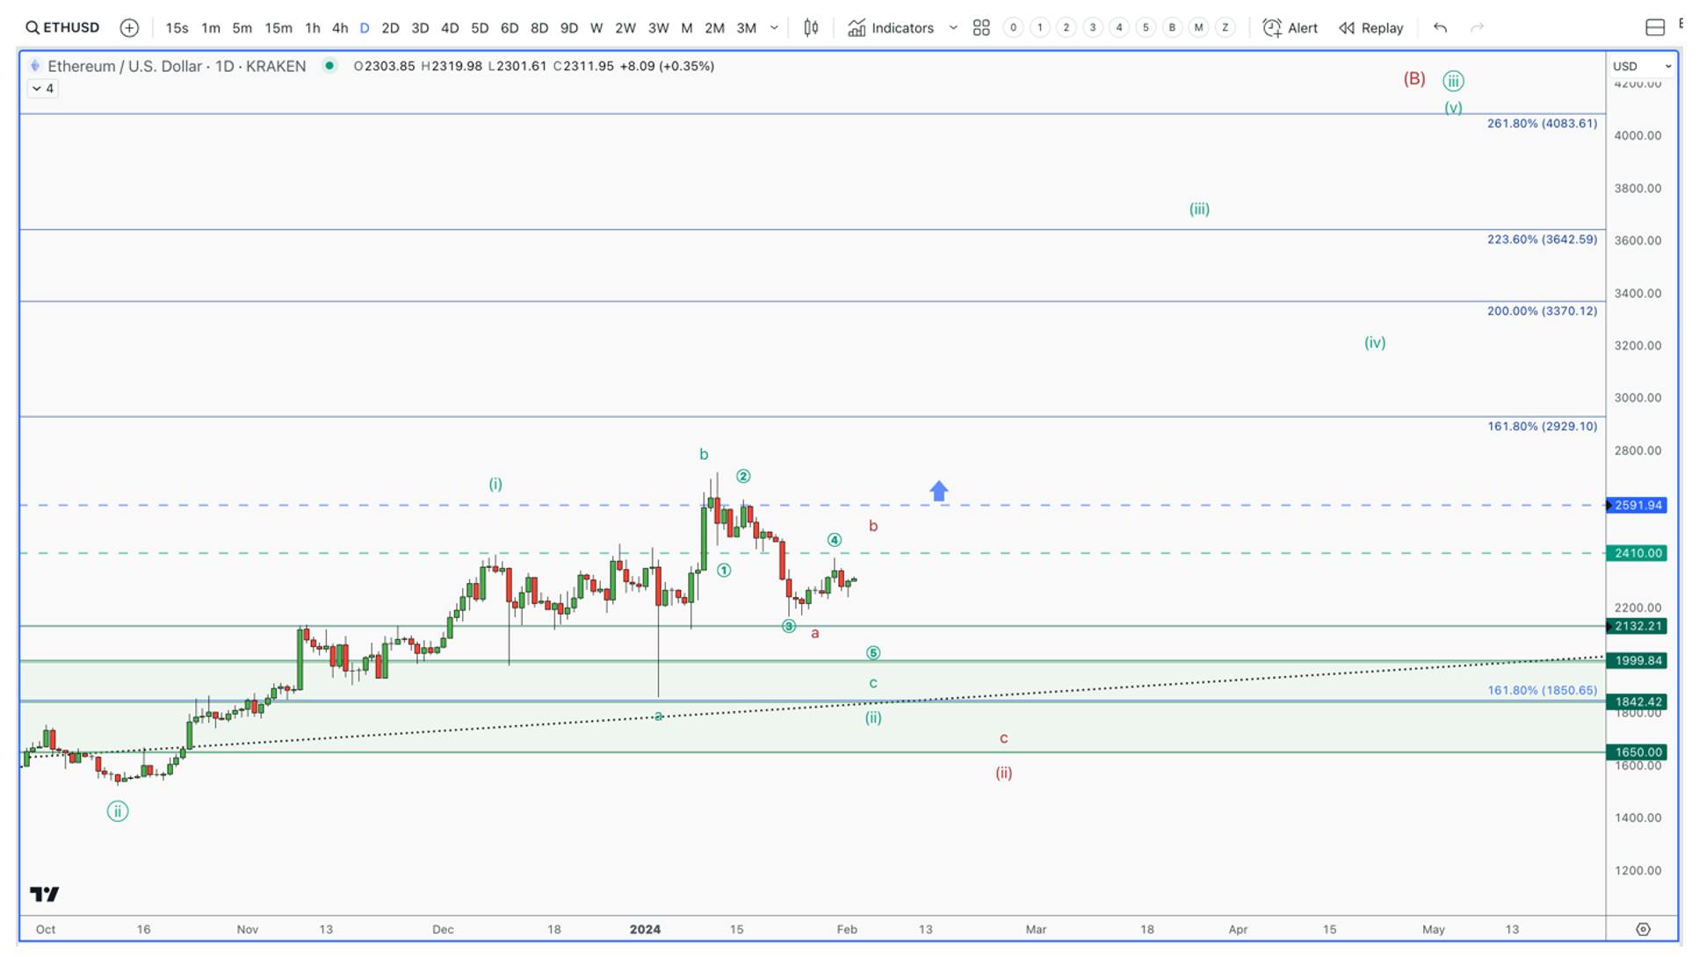The image size is (1699, 957).
Task: Toggle the M marker circle in toolbar
Action: [x=1198, y=27]
